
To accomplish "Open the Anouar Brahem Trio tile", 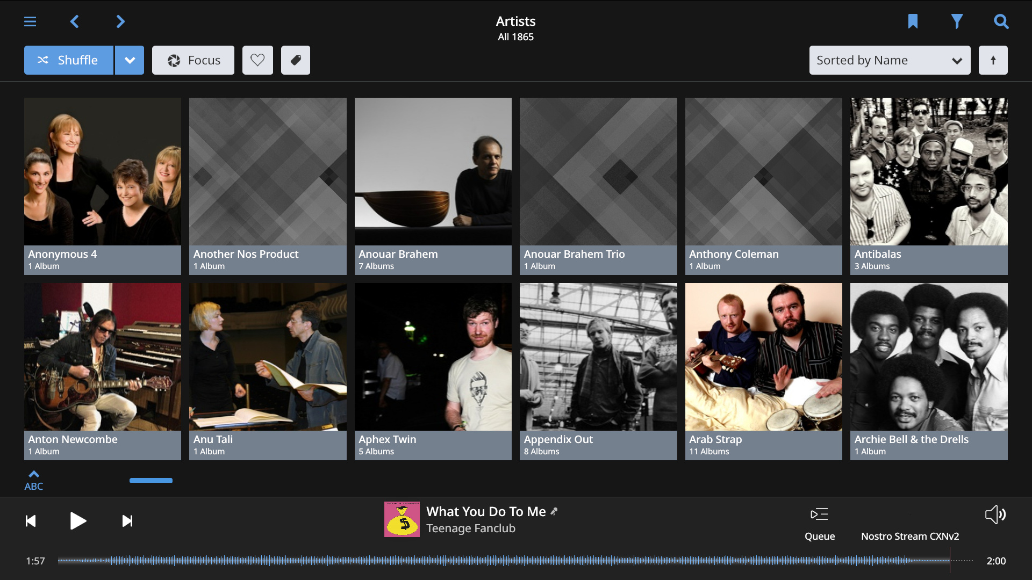I will (598, 186).
